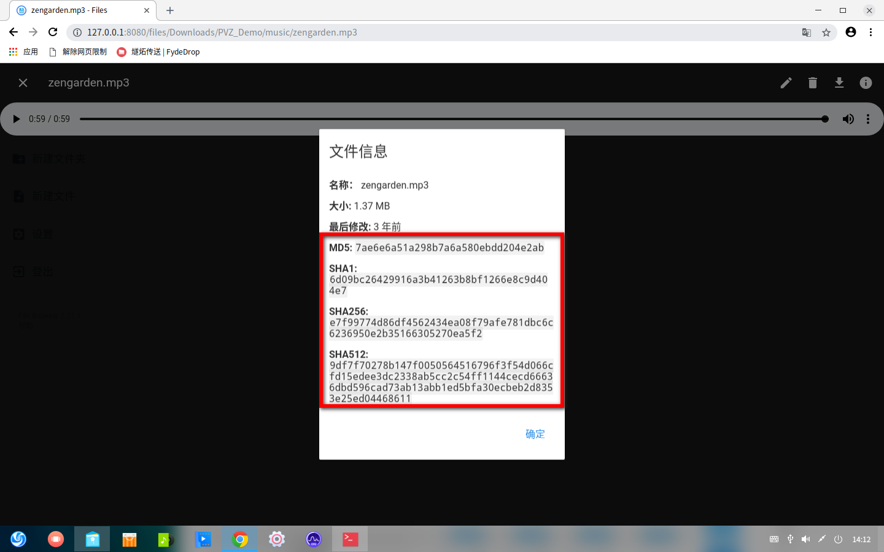This screenshot has height=552, width=884.
Task: Click the delete trash icon
Action: pyautogui.click(x=813, y=83)
